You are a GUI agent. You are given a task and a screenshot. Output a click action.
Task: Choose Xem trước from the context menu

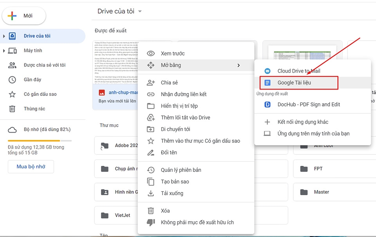[x=196, y=54]
